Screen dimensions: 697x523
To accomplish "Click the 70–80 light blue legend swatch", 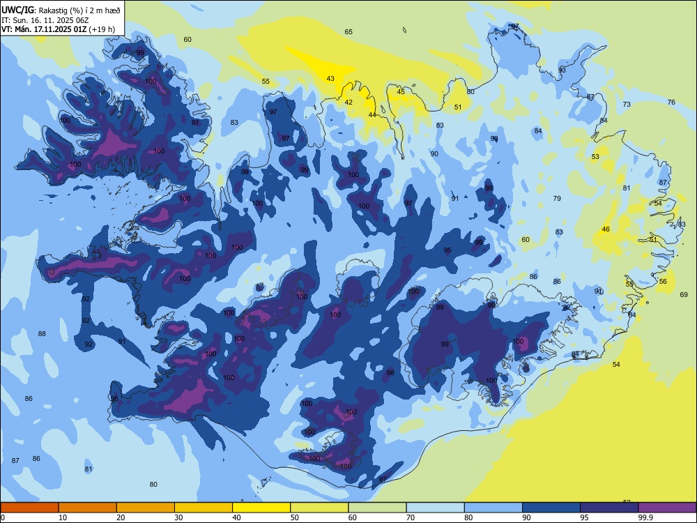I will [435, 508].
